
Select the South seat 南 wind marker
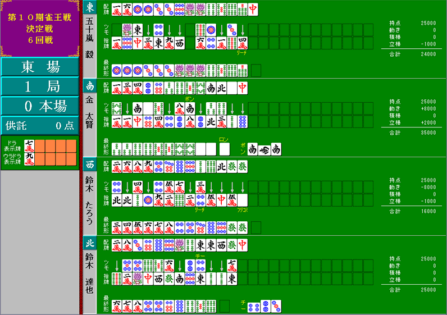click(90, 86)
